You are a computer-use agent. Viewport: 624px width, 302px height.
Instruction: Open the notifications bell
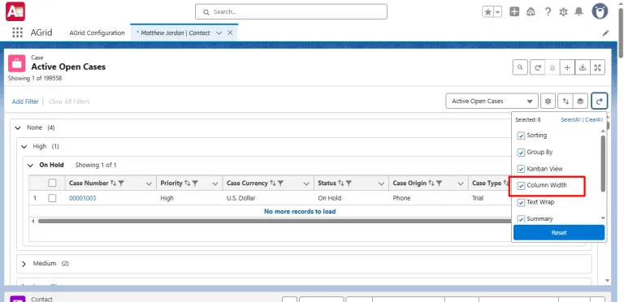click(578, 12)
